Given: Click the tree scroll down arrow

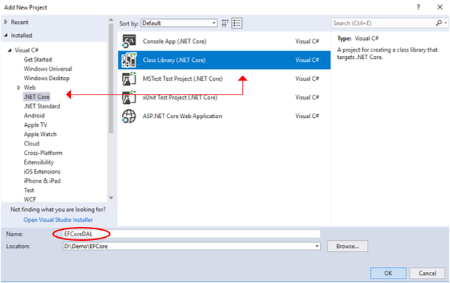Looking at the screenshot, I should (111, 198).
